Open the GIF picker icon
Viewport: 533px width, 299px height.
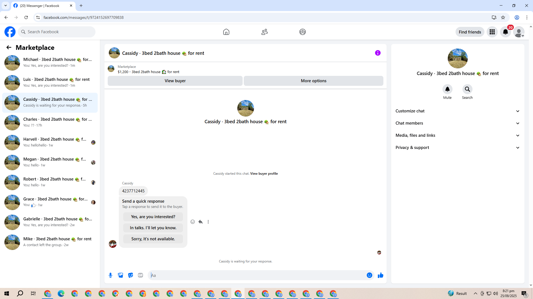(x=140, y=275)
